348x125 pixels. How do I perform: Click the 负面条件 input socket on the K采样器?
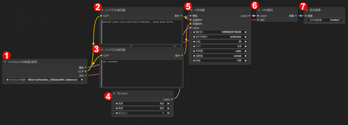coord(190,24)
